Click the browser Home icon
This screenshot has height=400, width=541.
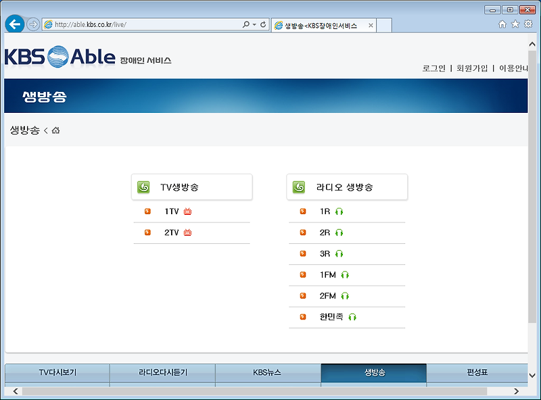click(x=502, y=24)
